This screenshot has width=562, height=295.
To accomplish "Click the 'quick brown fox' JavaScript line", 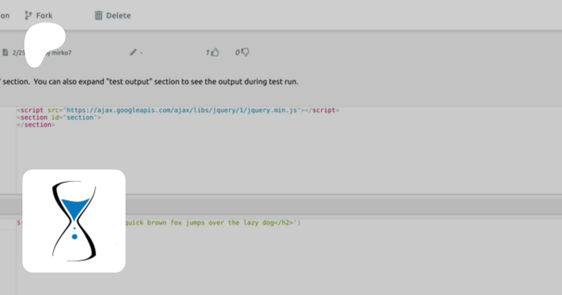I will point(212,223).
